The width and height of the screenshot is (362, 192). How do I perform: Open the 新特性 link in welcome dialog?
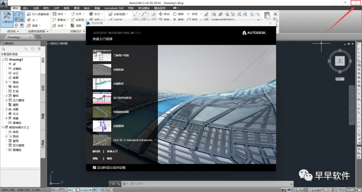[96, 151]
